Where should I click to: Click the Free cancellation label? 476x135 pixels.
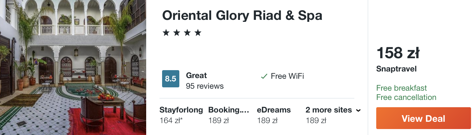click(406, 97)
